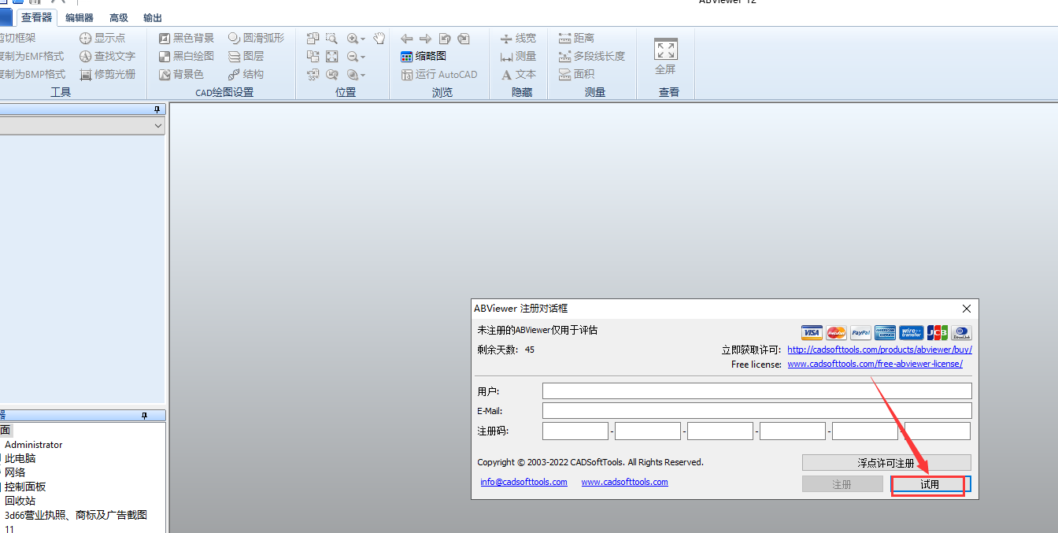Select Administrator in the folder tree

pyautogui.click(x=33, y=444)
